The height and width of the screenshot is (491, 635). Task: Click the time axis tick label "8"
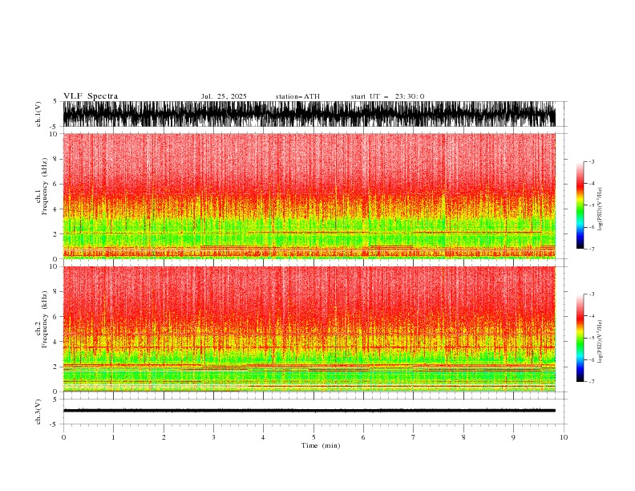[x=463, y=437]
